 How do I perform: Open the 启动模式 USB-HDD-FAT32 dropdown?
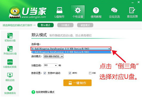(53, 56)
